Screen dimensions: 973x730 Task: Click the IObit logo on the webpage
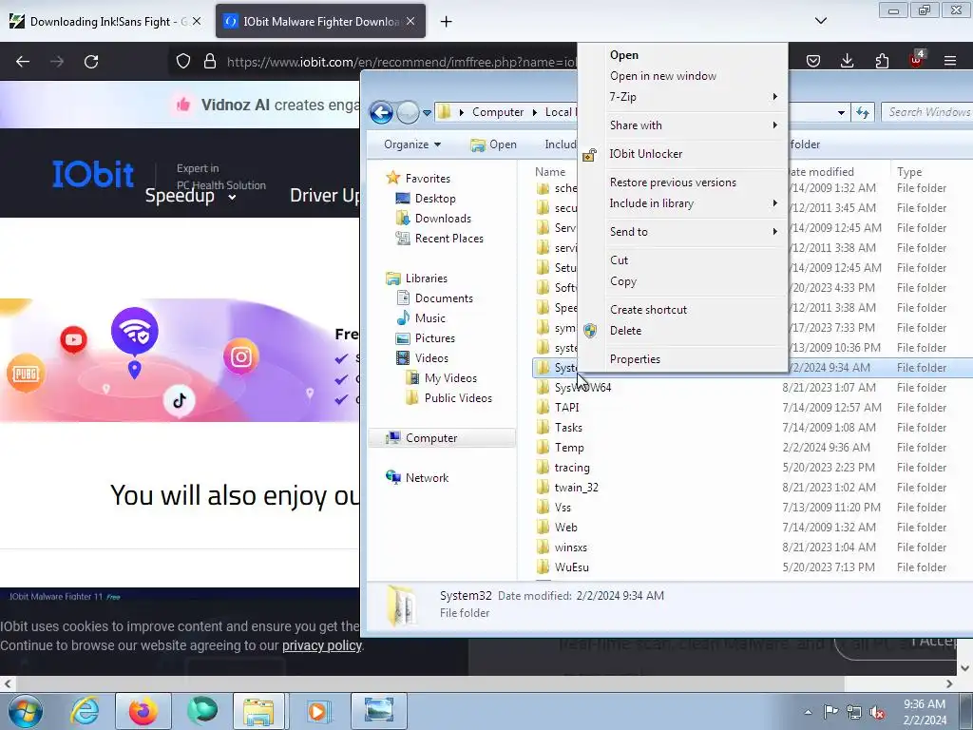pos(93,175)
